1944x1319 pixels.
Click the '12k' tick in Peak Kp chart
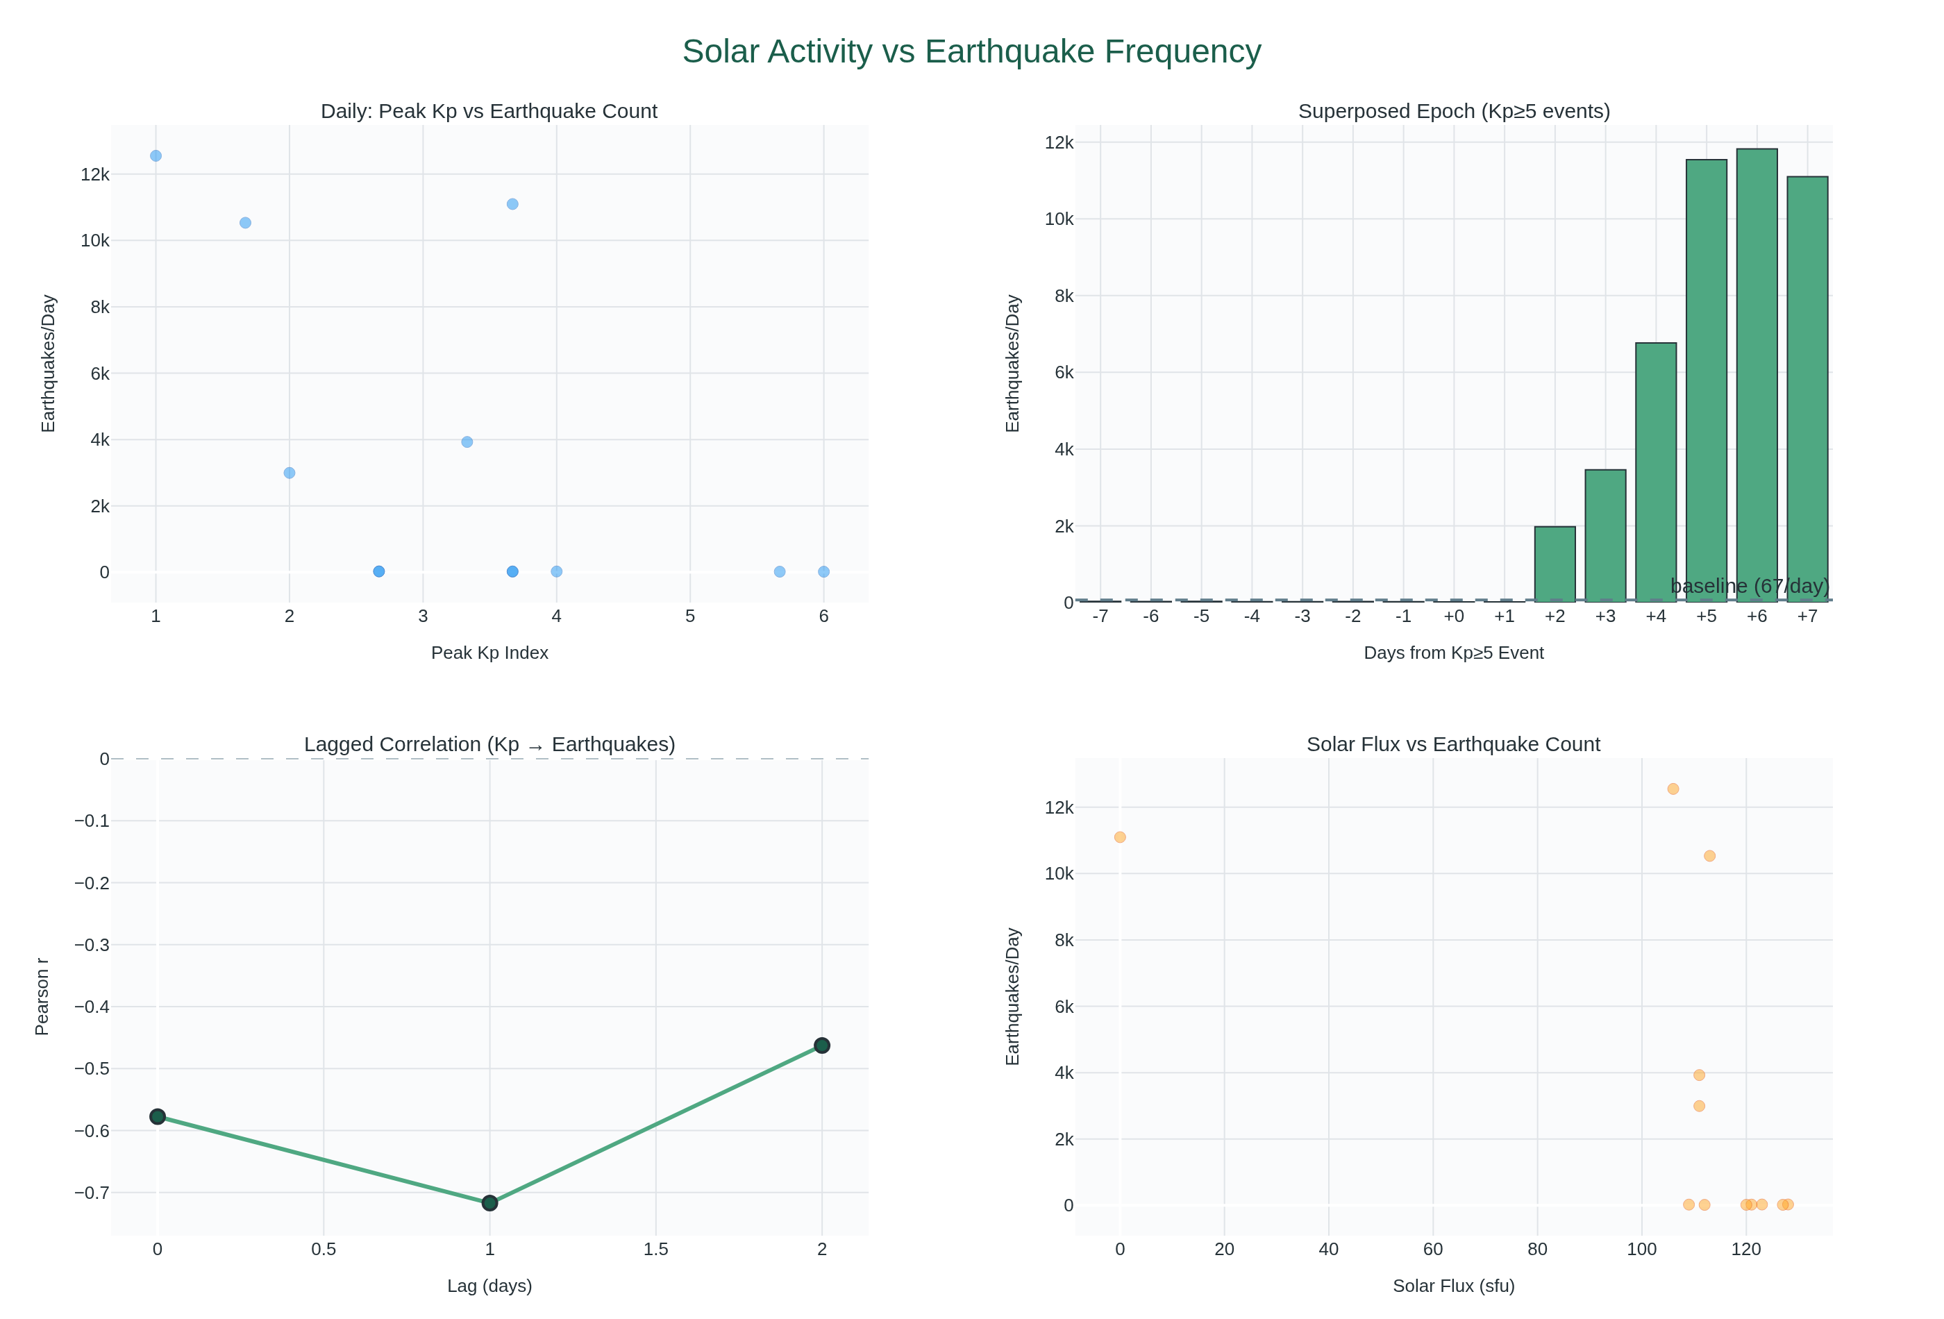pyautogui.click(x=94, y=174)
